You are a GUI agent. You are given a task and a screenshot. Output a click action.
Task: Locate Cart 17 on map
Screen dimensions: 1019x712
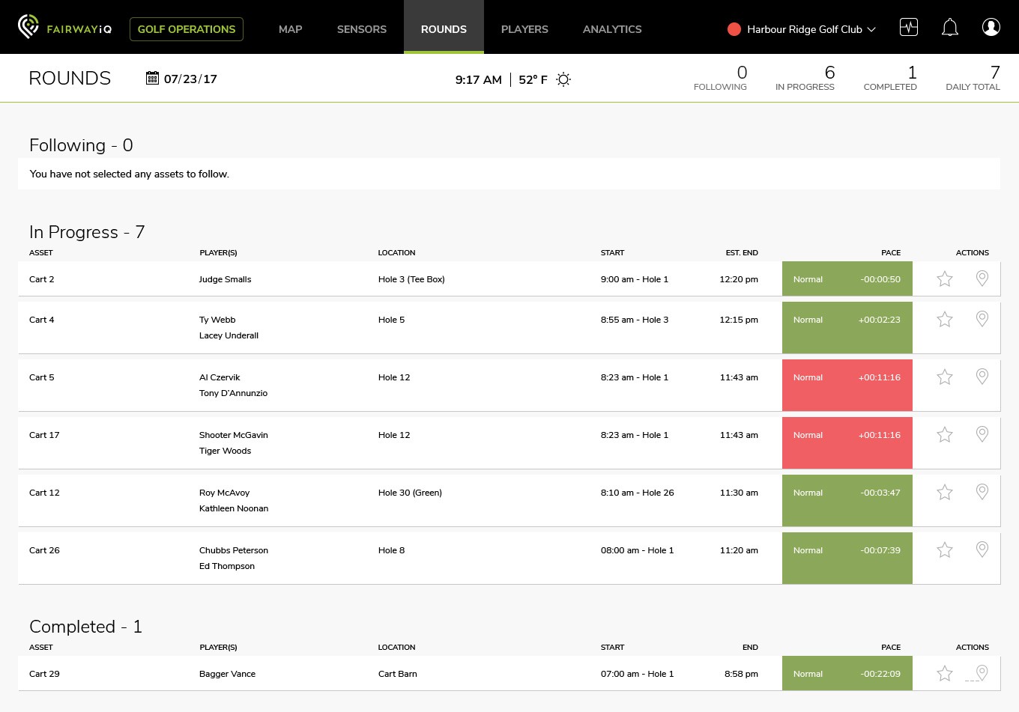pyautogui.click(x=982, y=434)
